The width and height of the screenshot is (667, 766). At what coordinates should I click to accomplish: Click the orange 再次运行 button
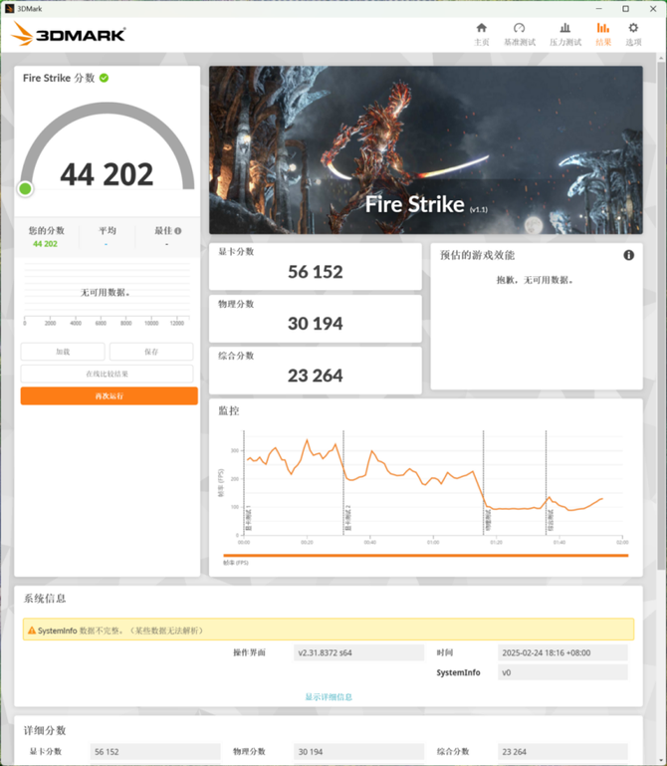110,395
